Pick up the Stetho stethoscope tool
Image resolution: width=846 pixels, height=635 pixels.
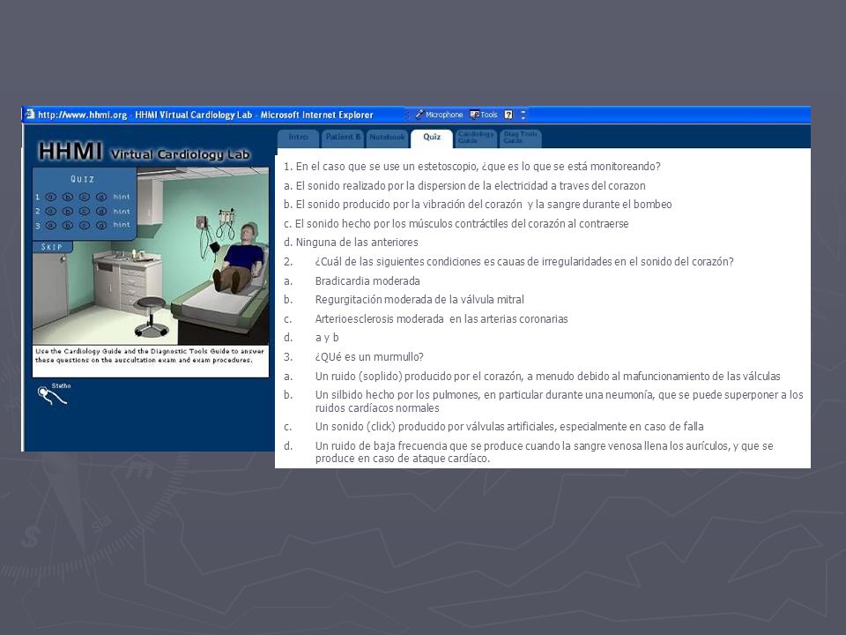click(x=52, y=395)
